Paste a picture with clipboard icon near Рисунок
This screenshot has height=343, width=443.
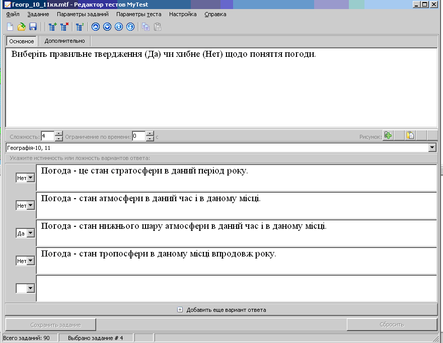tap(410, 135)
